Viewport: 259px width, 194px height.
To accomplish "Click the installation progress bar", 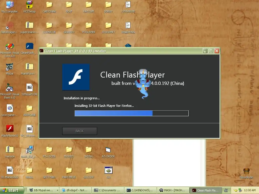I will point(132,113).
